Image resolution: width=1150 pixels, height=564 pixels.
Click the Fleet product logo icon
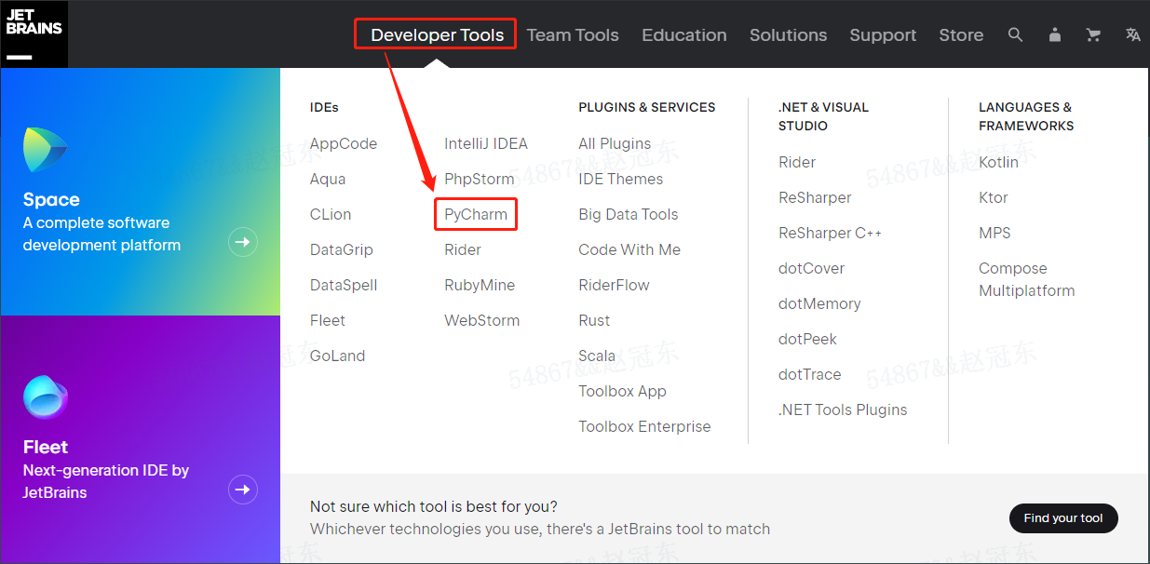click(46, 397)
